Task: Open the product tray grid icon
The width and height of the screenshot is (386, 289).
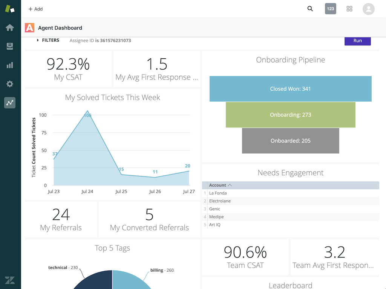Action: pyautogui.click(x=349, y=8)
